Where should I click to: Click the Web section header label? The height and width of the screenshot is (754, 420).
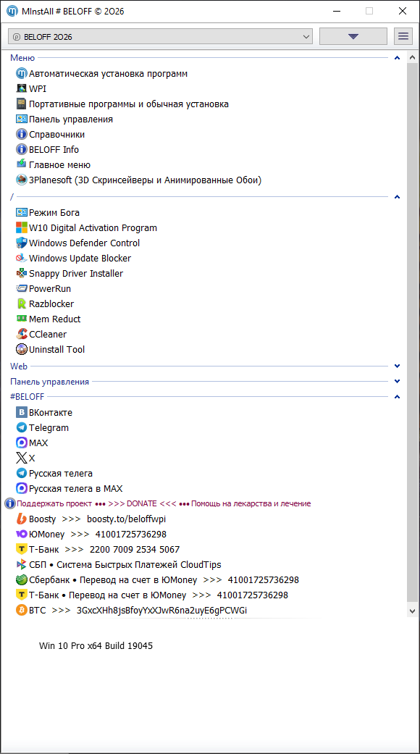pos(19,366)
